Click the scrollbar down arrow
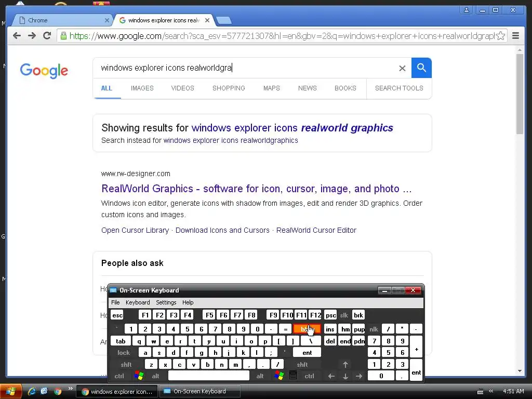 point(520,371)
